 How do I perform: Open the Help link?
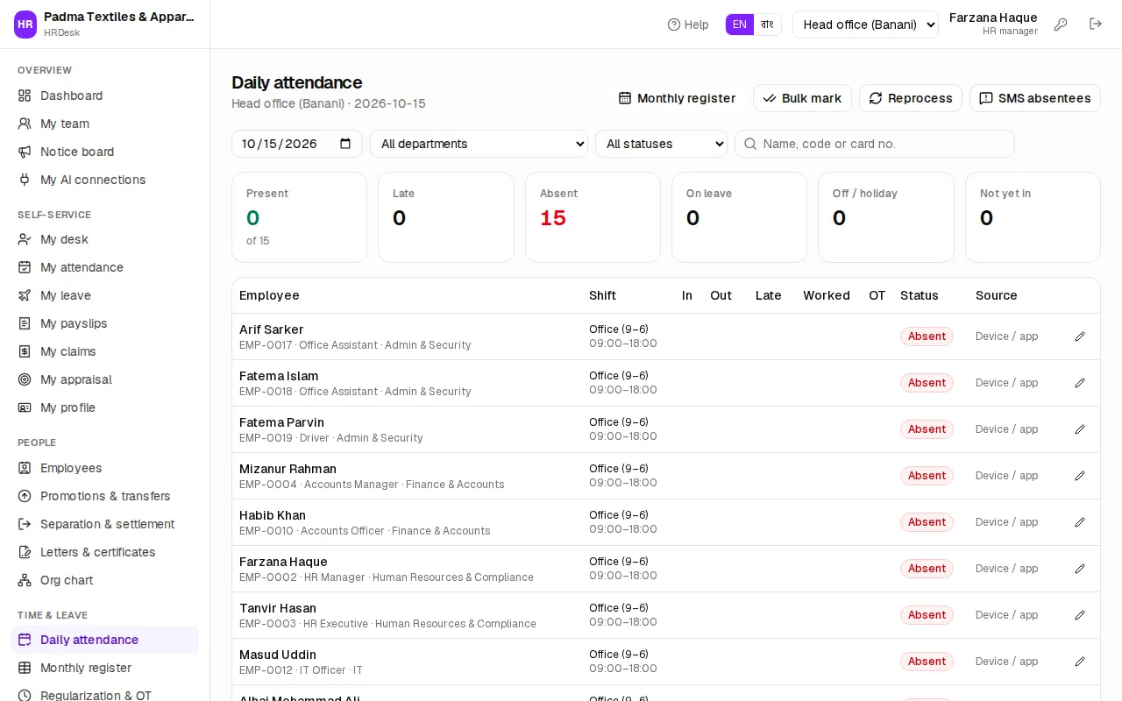pyautogui.click(x=688, y=25)
